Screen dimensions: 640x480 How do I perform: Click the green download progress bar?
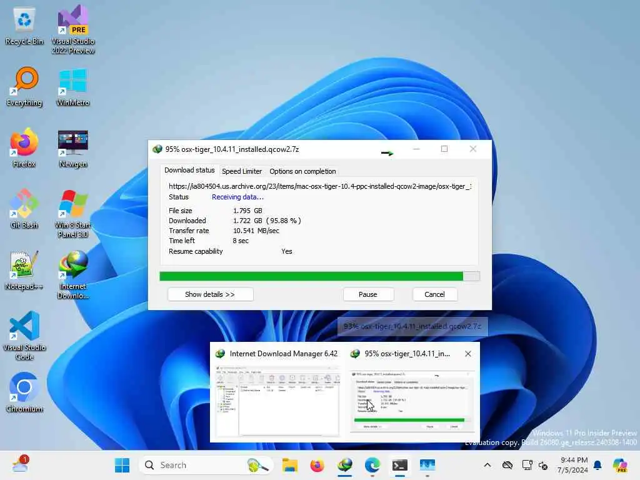point(319,276)
